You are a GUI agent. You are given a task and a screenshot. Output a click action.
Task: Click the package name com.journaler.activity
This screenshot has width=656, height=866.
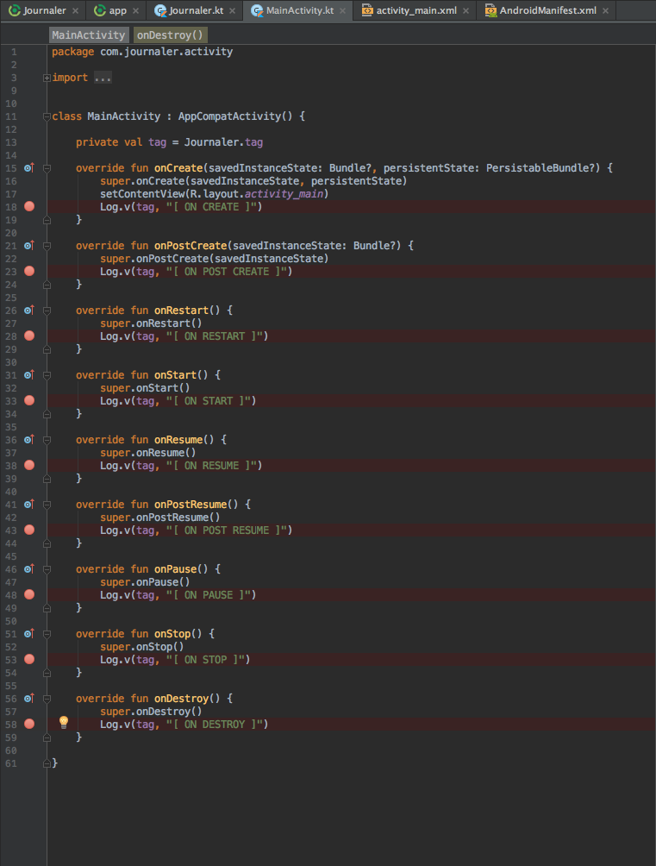tap(166, 52)
